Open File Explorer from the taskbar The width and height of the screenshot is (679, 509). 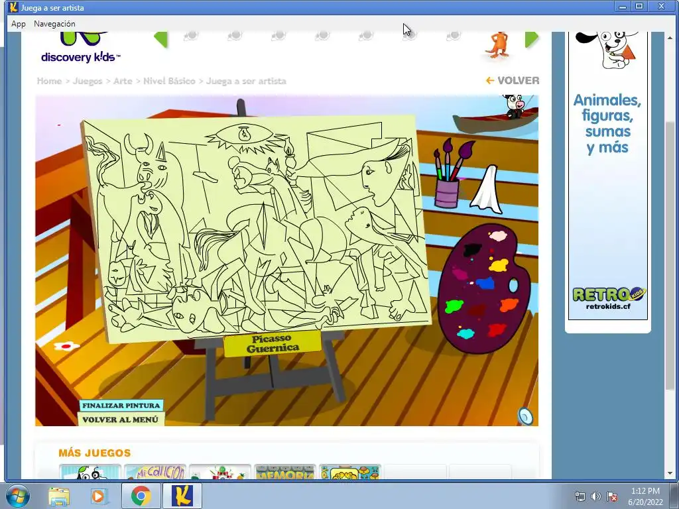(59, 496)
